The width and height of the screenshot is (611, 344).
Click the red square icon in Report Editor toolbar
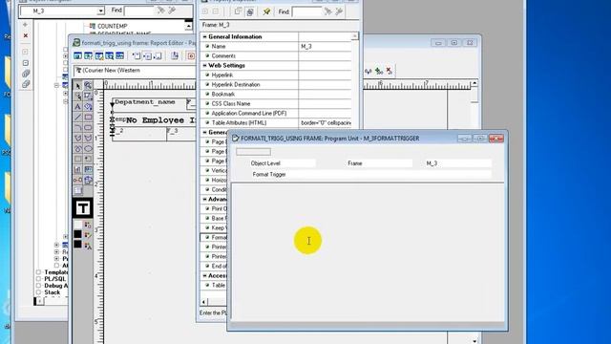[191, 55]
